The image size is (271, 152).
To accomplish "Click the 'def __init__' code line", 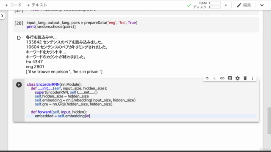I will 69,88.
